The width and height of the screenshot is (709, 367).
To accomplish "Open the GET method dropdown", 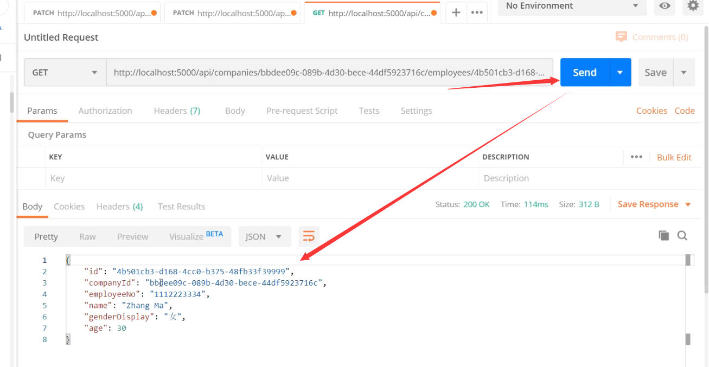I will pos(65,73).
